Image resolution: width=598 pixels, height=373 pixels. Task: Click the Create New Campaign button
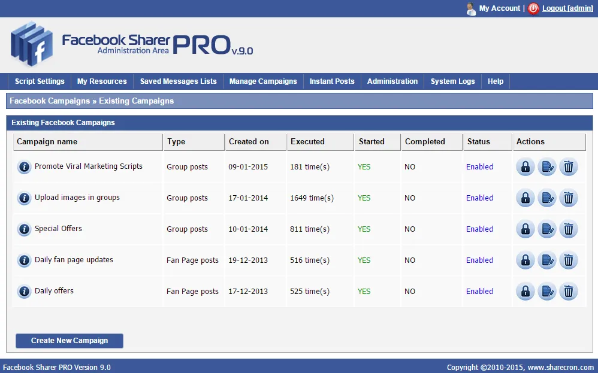69,340
